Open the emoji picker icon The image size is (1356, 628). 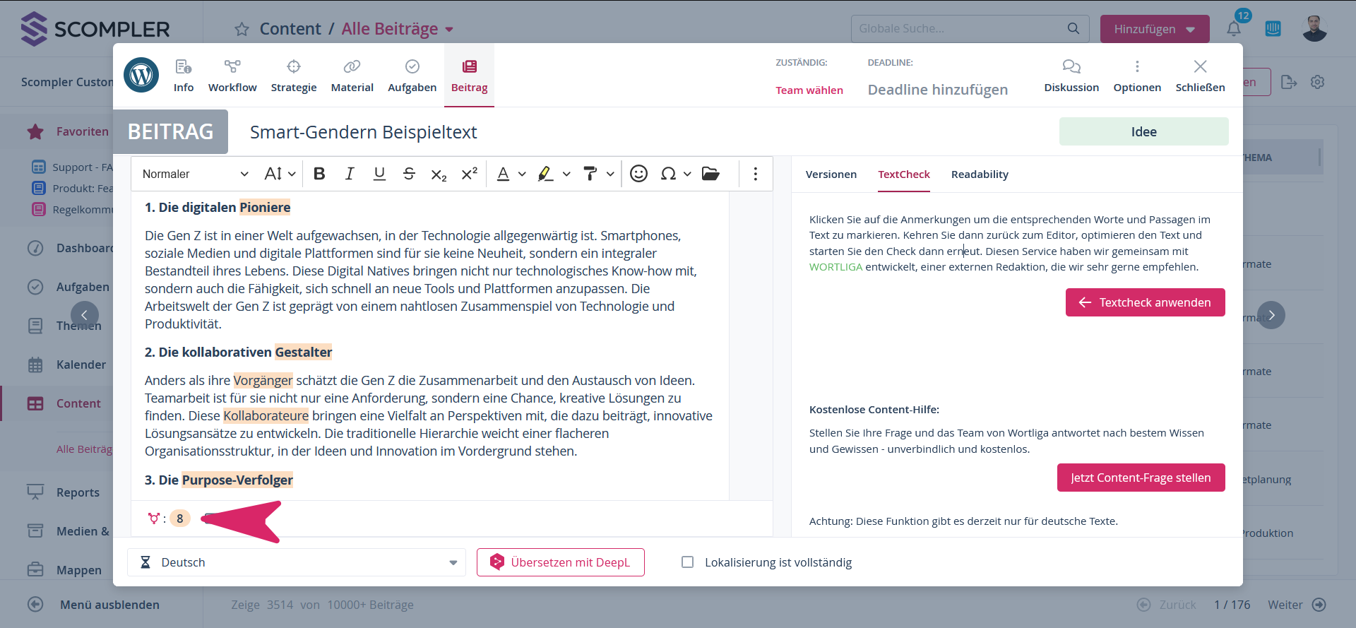coord(638,174)
